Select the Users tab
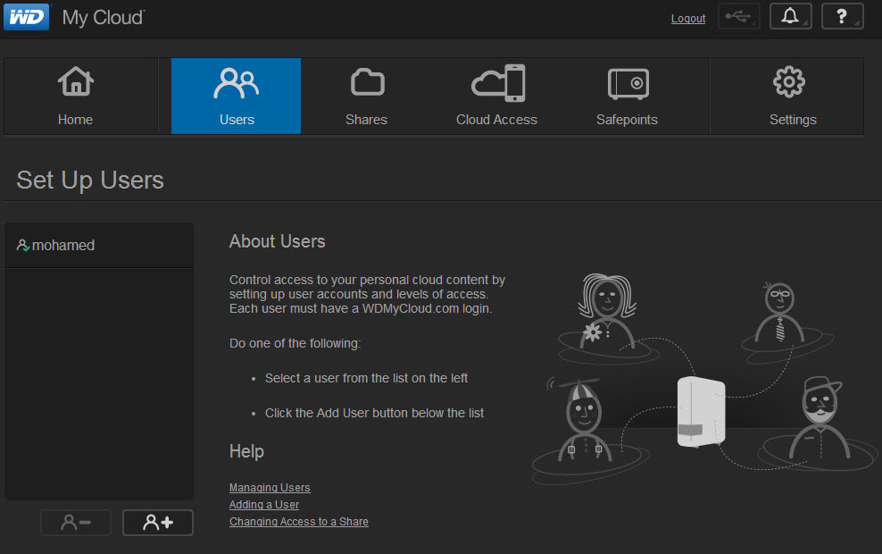The image size is (882, 554). point(237,96)
